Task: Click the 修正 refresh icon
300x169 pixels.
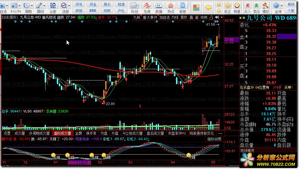Action: [228, 5]
